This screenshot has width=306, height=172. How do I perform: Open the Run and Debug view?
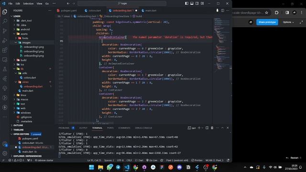pos(5,40)
